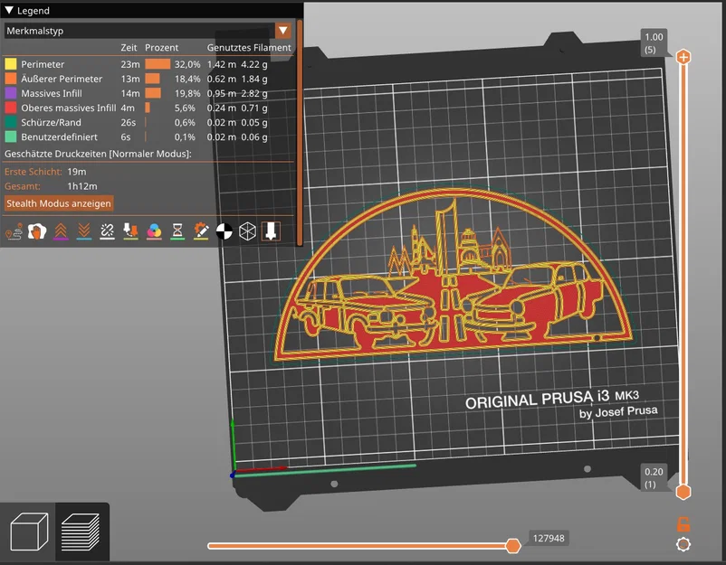Screen dimensions: 726x565
Task: Toggle print pauses hourglass icon
Action: [x=177, y=232]
